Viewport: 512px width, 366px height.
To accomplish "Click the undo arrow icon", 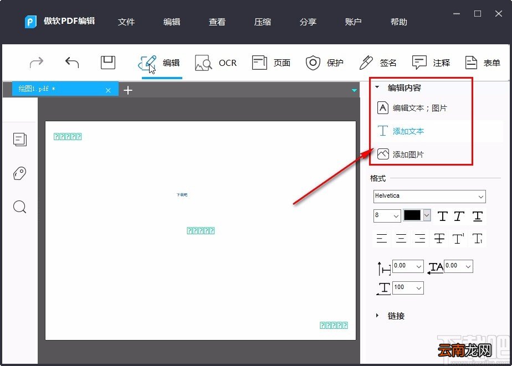I will click(x=72, y=62).
